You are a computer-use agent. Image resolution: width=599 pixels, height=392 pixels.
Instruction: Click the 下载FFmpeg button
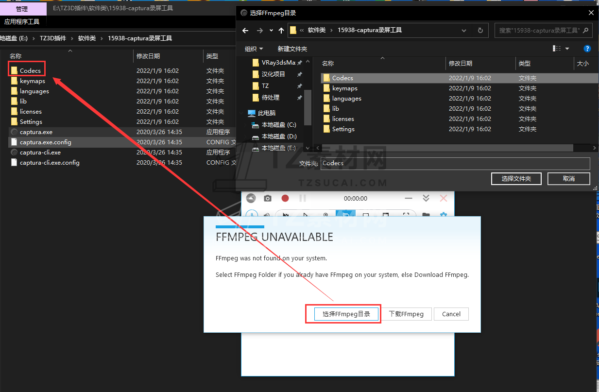pos(406,314)
